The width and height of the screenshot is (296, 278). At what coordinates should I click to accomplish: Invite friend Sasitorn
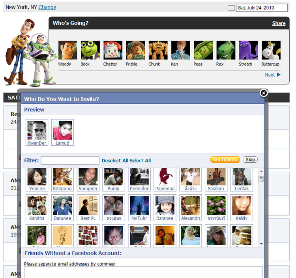[x=216, y=179]
